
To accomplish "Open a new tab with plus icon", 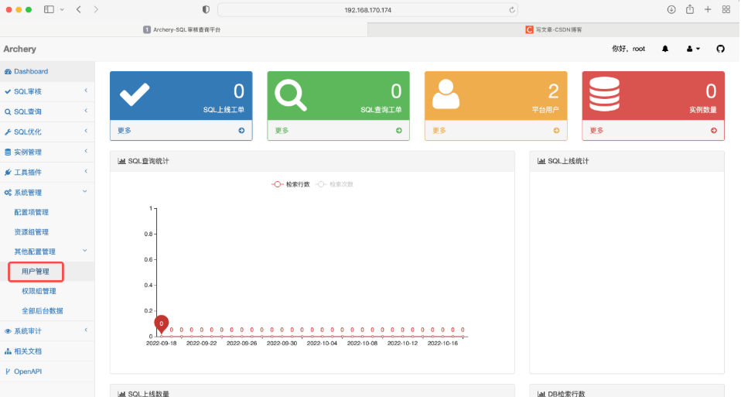I will [x=708, y=9].
